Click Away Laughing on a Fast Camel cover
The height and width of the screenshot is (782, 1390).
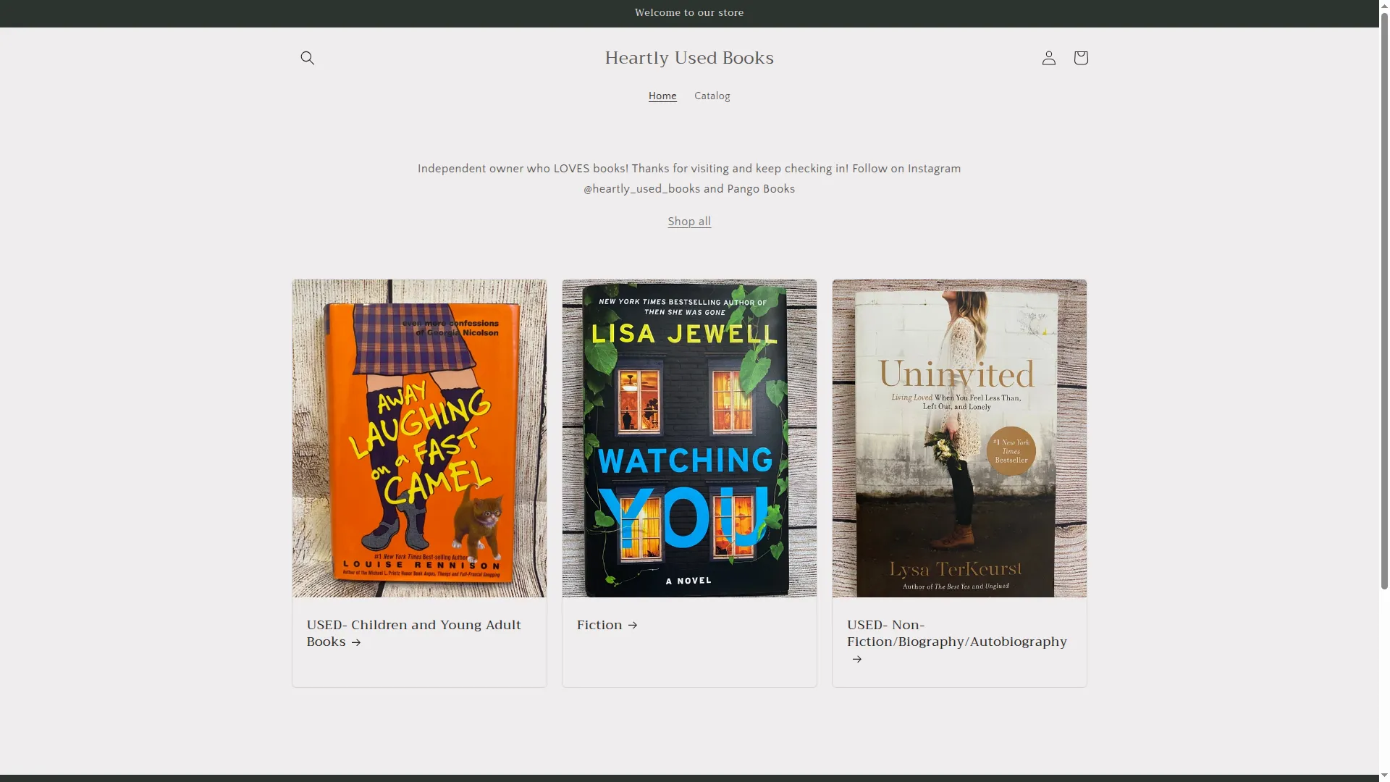(x=419, y=438)
